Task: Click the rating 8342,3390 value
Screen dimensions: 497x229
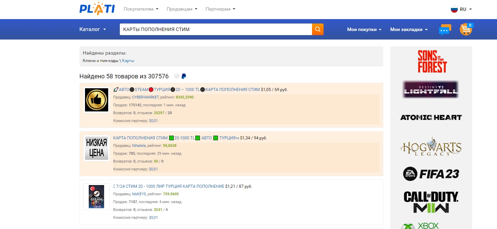Action: [x=185, y=97]
